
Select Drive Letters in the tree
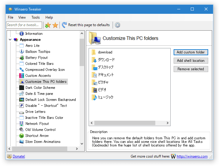[35, 112]
